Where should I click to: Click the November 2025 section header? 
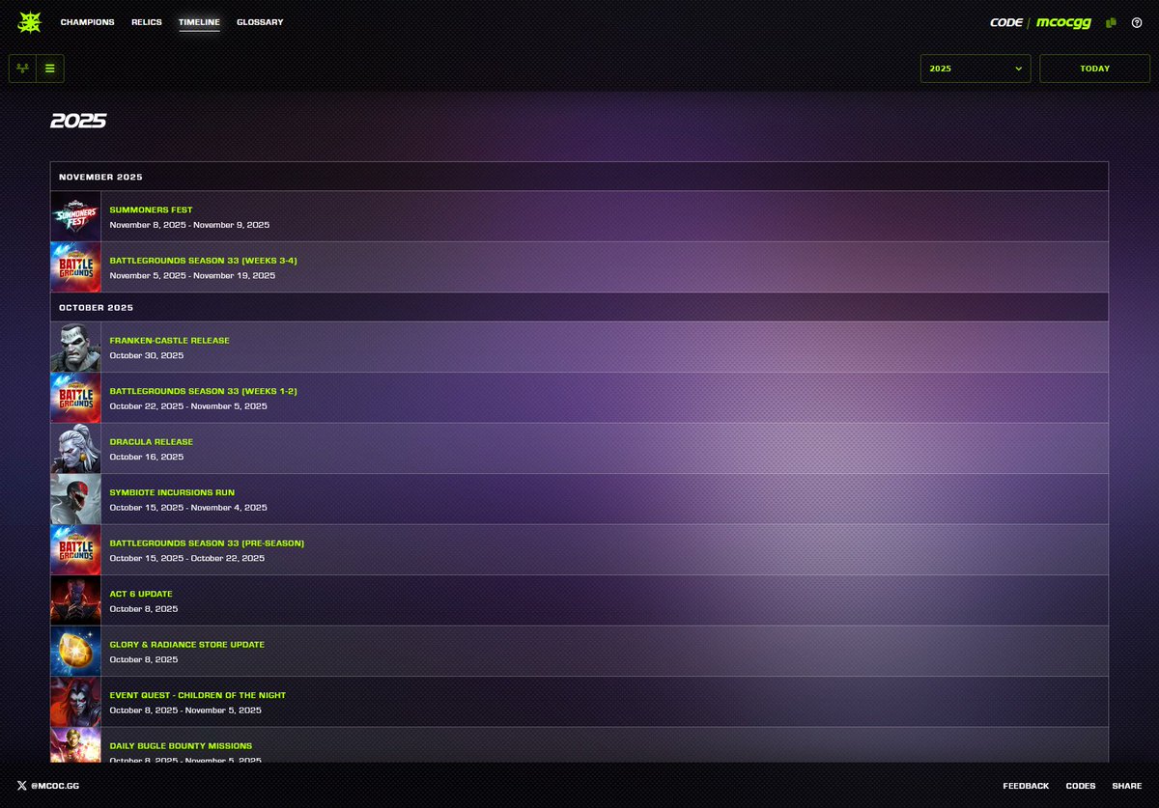(x=579, y=177)
